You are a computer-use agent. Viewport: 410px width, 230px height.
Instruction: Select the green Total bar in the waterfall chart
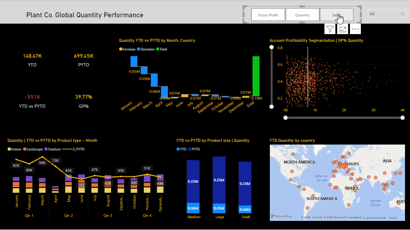click(x=256, y=76)
